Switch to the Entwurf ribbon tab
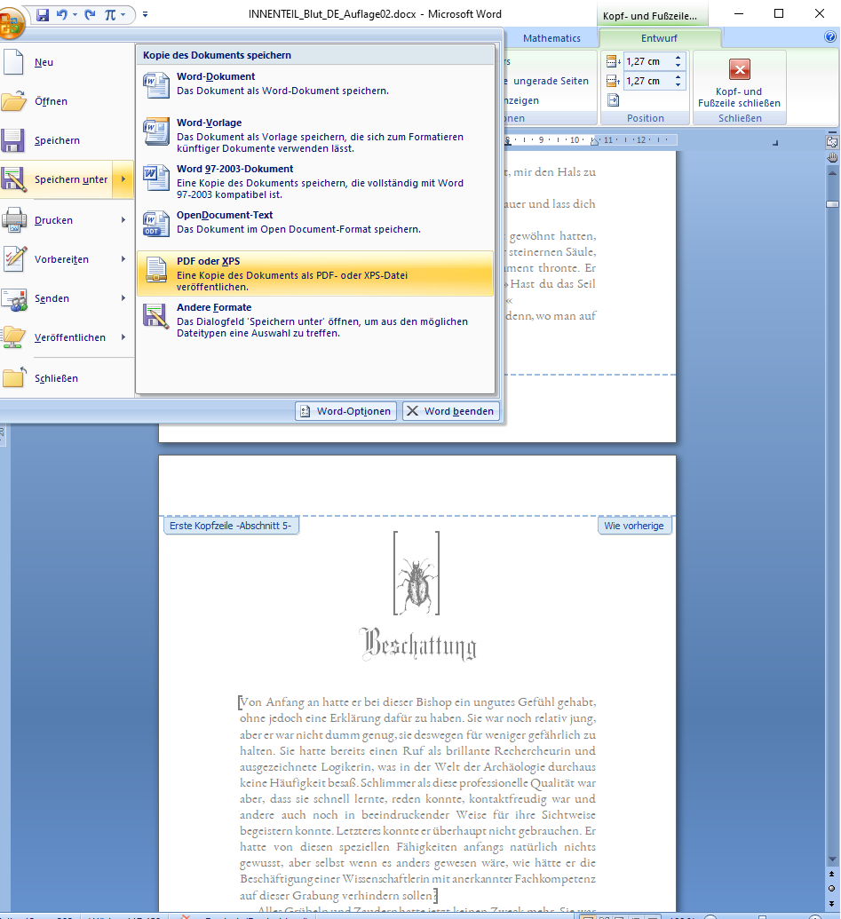 659,38
